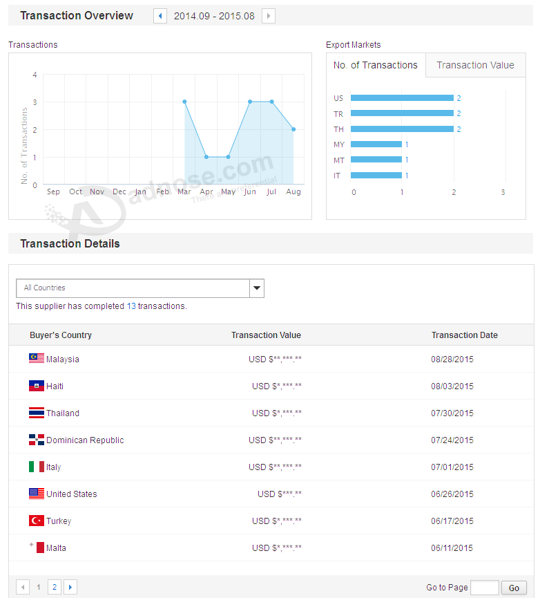Click the TR bar in Export Markets

click(x=402, y=113)
